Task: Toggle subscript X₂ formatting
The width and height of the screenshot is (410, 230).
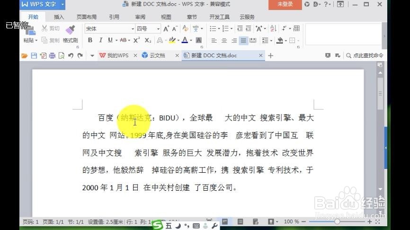Action: (x=148, y=40)
